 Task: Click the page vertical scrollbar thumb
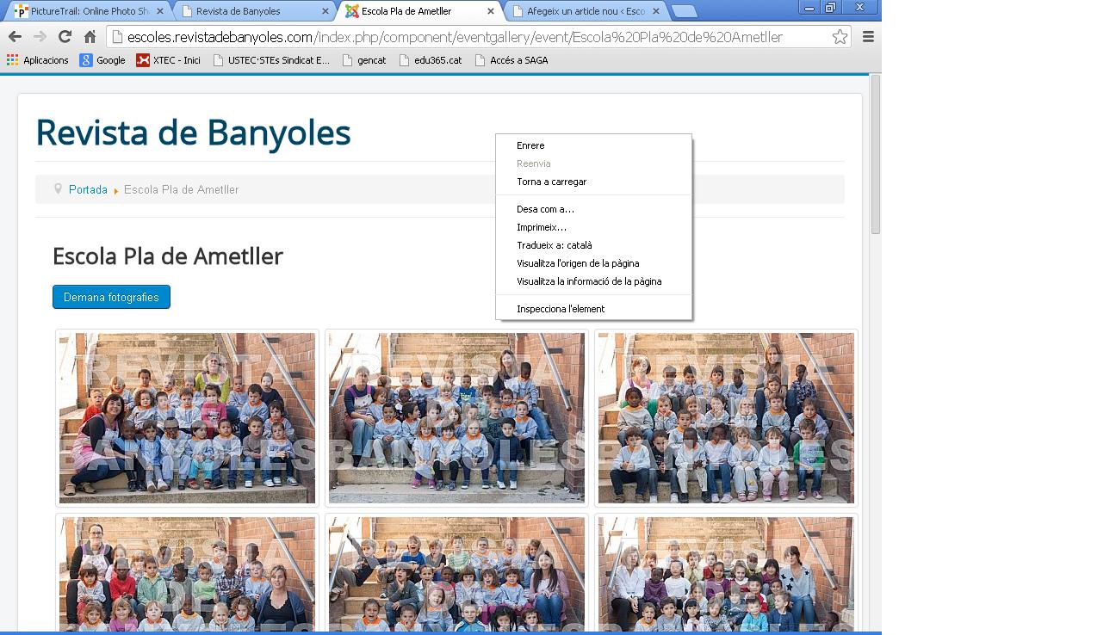(x=875, y=155)
